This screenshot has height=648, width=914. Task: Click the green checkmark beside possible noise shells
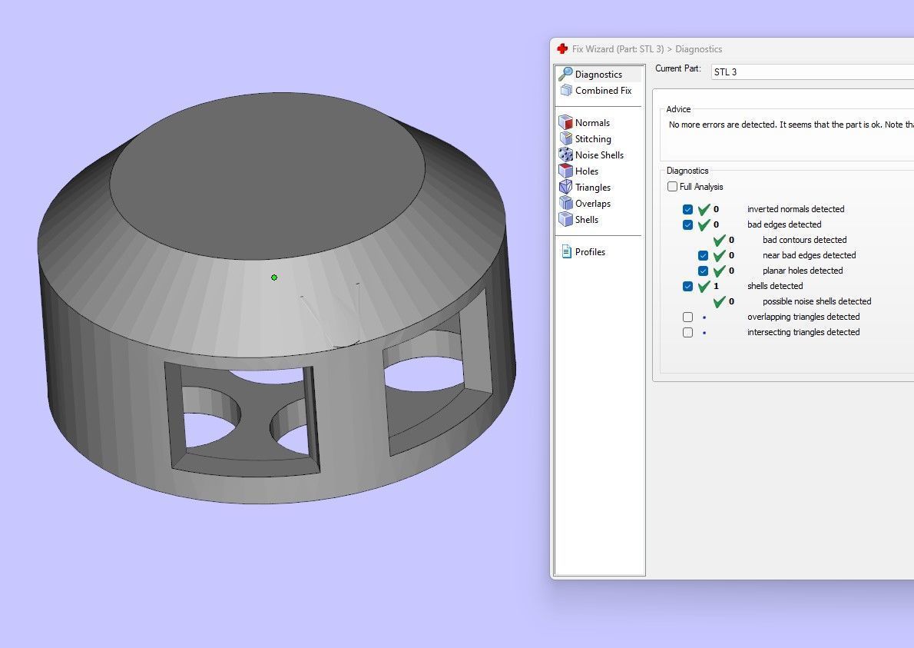click(720, 301)
